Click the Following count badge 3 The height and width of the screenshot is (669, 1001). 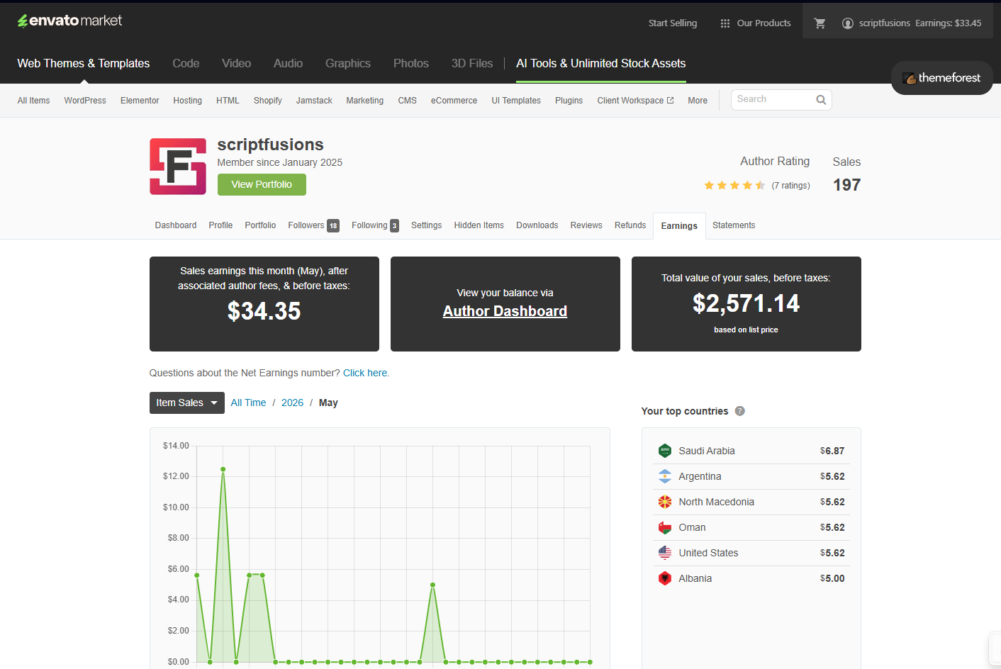[395, 226]
